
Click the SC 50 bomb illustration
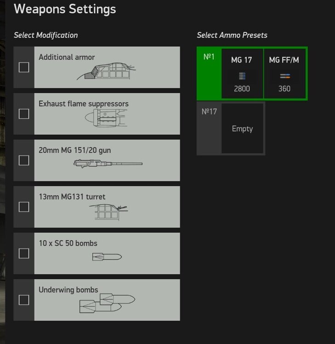pos(107,257)
